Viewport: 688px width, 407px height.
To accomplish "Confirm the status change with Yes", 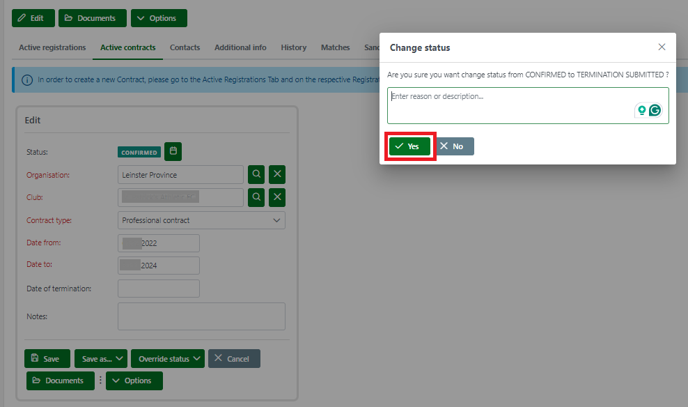I will click(x=409, y=146).
